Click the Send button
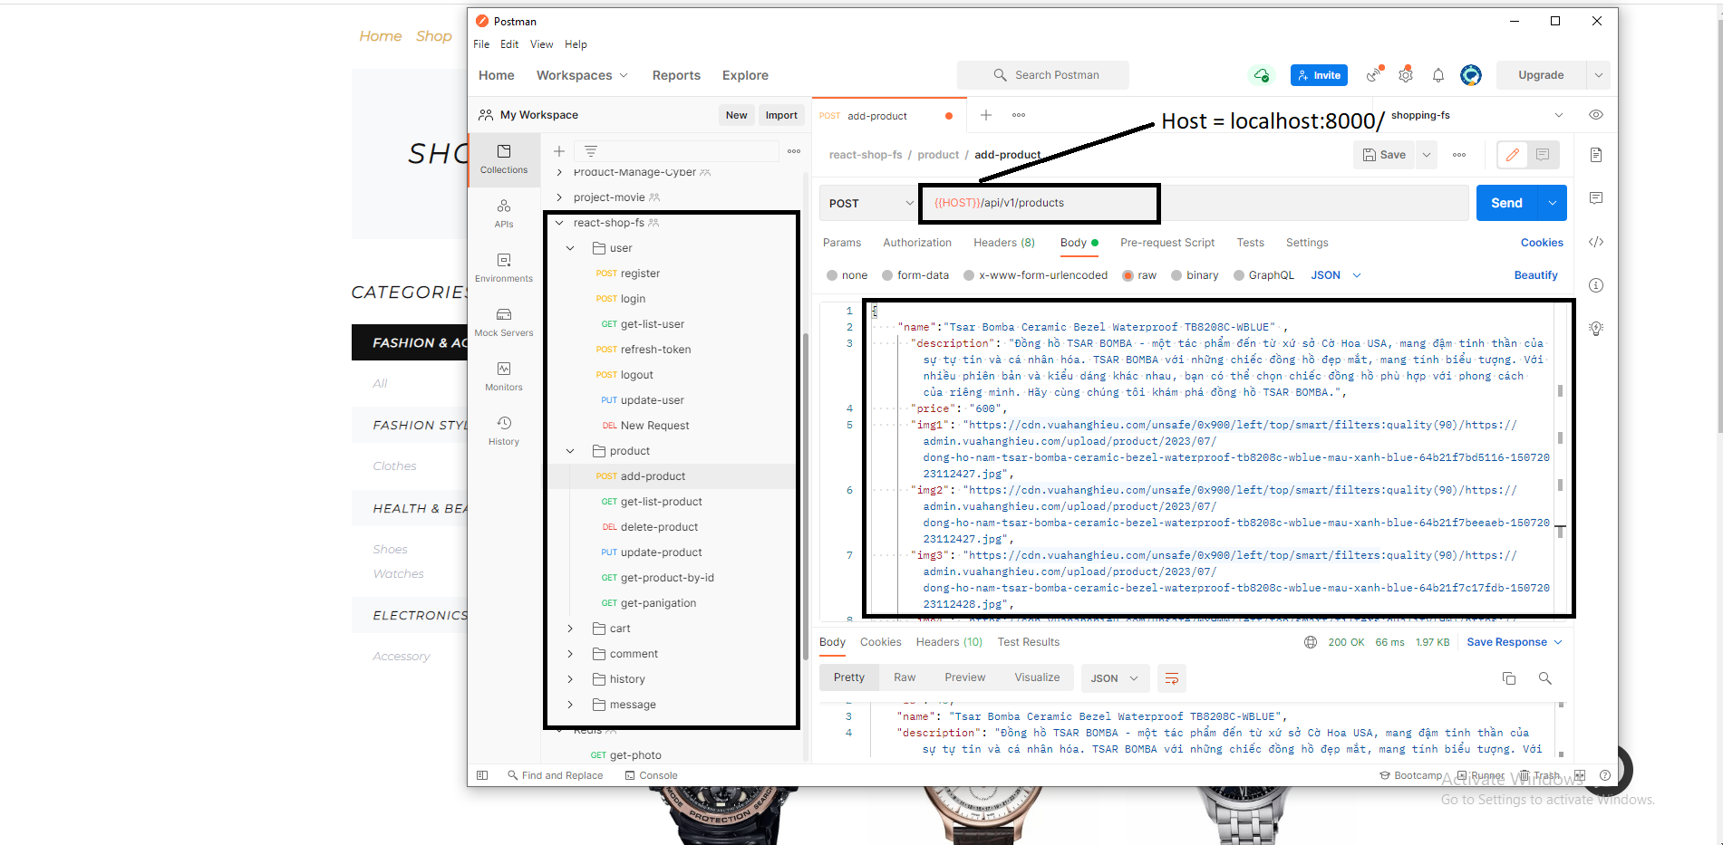 pyautogui.click(x=1505, y=202)
